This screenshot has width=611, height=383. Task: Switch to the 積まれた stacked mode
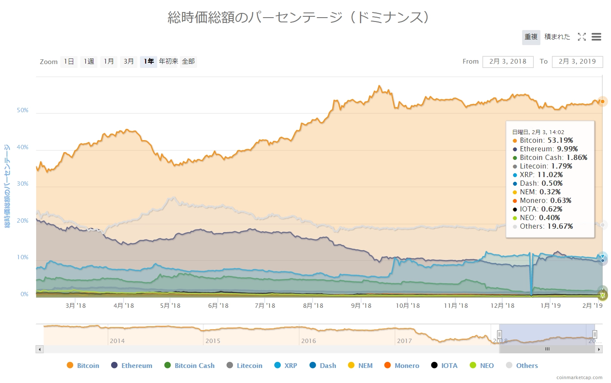click(557, 37)
